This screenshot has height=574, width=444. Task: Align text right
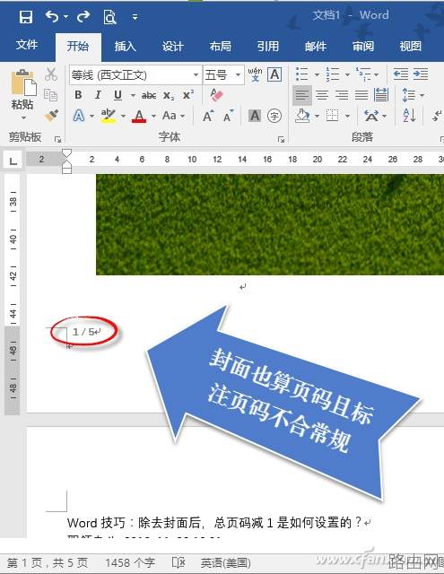click(342, 95)
